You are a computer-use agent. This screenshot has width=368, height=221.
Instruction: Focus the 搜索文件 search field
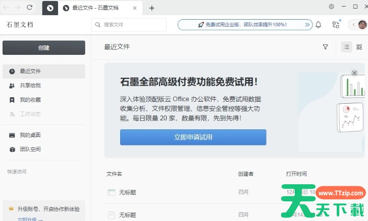coord(129,25)
